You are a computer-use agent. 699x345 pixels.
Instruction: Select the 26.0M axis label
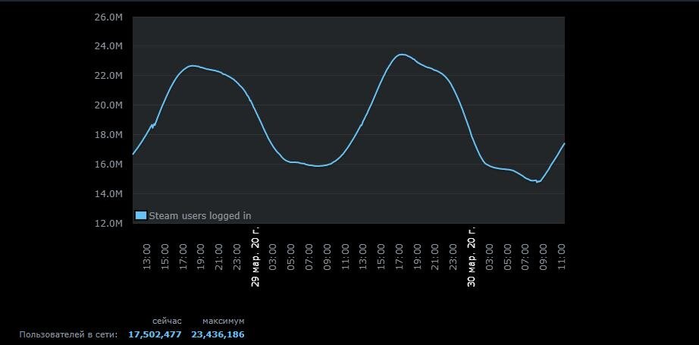click(108, 17)
